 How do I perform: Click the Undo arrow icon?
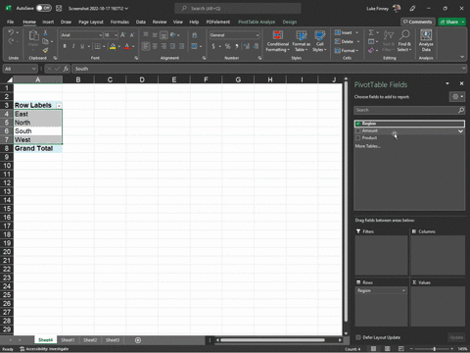click(11, 32)
